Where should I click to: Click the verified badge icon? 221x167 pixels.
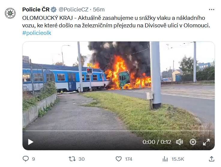pyautogui.click(x=54, y=10)
